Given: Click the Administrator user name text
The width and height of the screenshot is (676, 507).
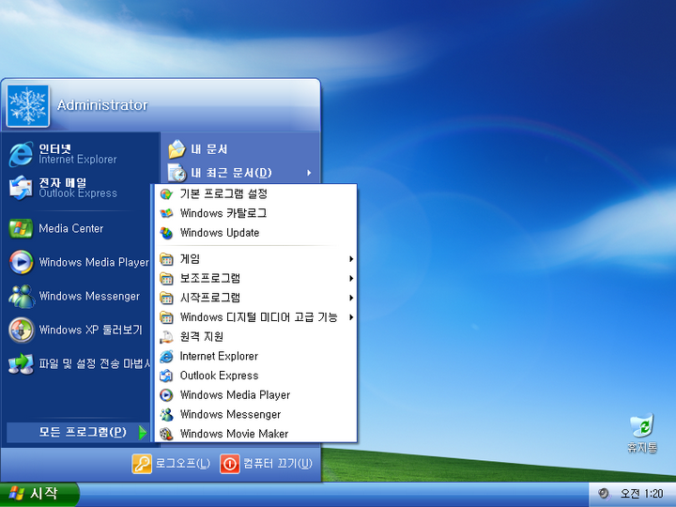Looking at the screenshot, I should pyautogui.click(x=102, y=105).
